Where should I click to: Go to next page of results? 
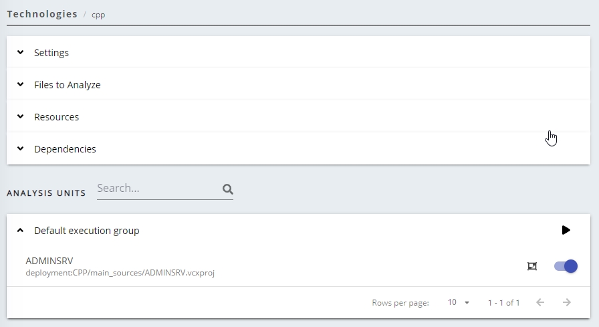(567, 302)
